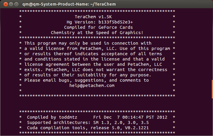213x136 pixels.
Task: Click the text TeraChem v1.5K
Action: [x=93, y=17]
